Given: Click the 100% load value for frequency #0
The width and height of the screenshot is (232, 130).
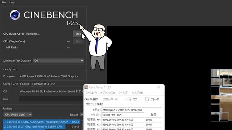Looking at the screenshot, I should click(x=153, y=120).
